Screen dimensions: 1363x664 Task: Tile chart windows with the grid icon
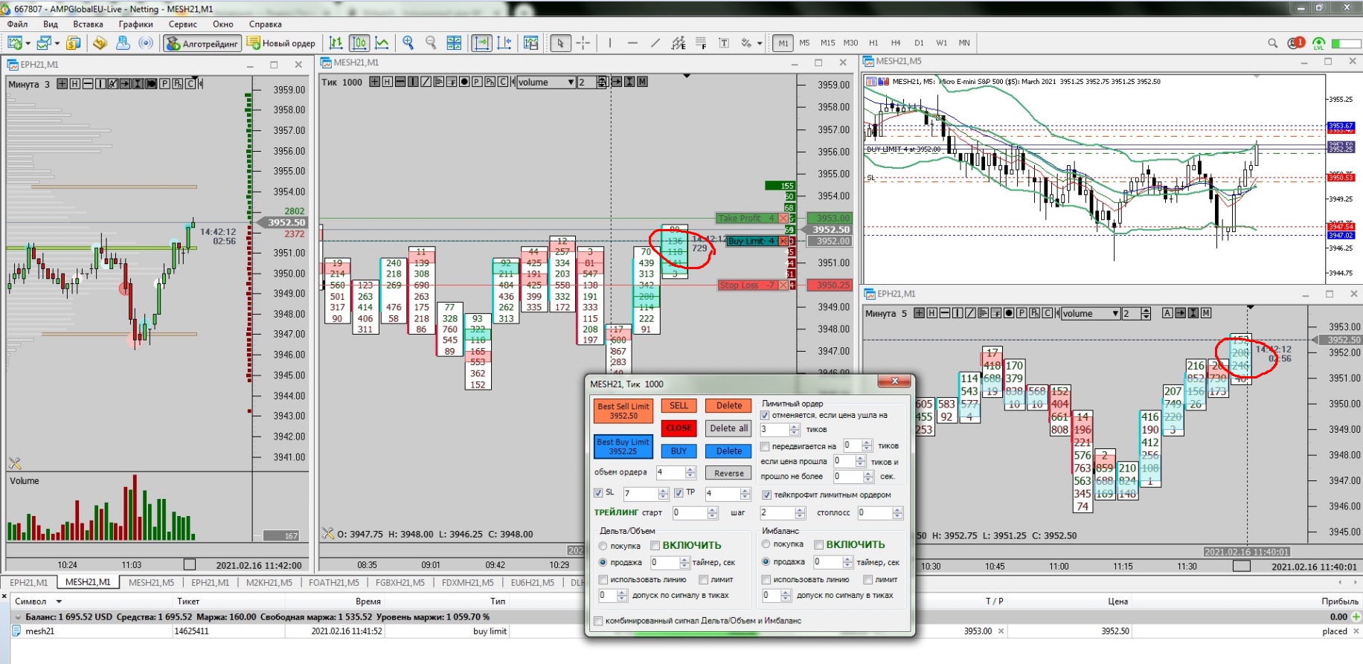454,43
